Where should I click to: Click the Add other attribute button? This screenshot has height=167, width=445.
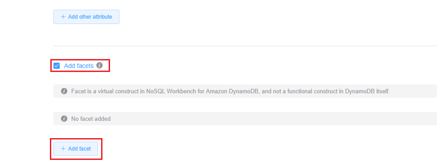pyautogui.click(x=86, y=17)
